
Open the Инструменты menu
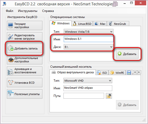pos(28,11)
